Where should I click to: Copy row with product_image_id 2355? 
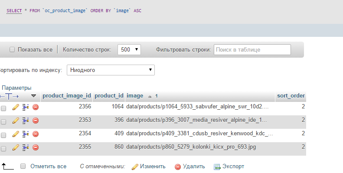click(x=26, y=147)
